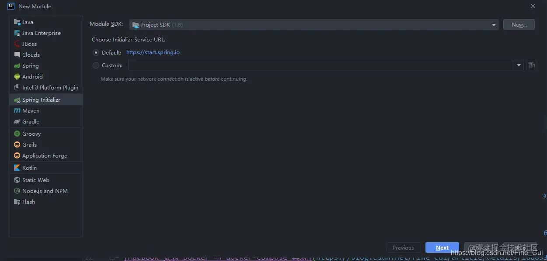Click the Previous button
The width and height of the screenshot is (547, 261).
[x=403, y=247]
